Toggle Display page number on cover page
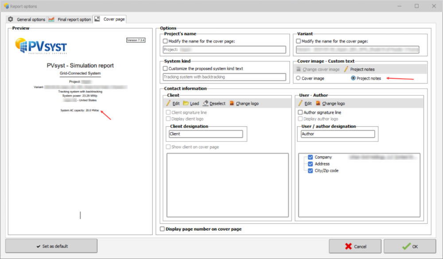 pyautogui.click(x=162, y=229)
